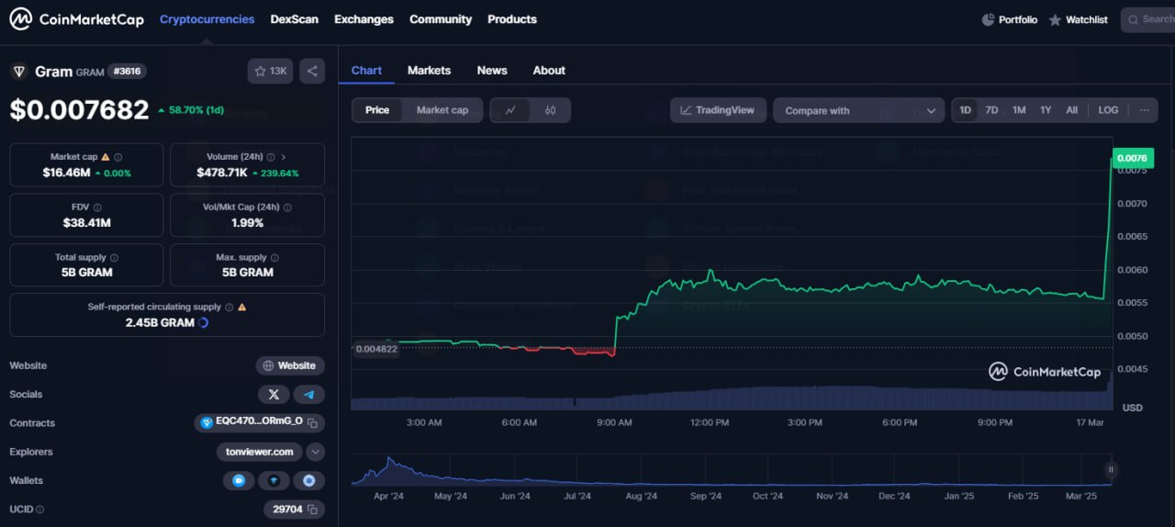
Task: Go to Portfolio
Action: [x=1009, y=19]
